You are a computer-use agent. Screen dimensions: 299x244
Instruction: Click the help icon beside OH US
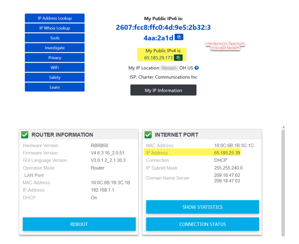pos(197,68)
